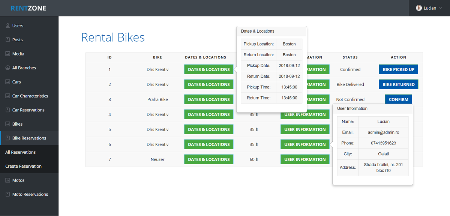Screen dimensions: 450x216
Task: Click the All Branches icon in sidebar
Action: [x=7, y=68]
